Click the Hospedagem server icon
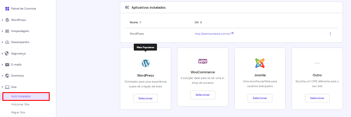351x117 pixels. pyautogui.click(x=7, y=31)
